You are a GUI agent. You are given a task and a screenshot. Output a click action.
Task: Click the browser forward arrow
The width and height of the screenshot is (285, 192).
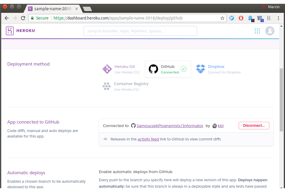(15, 18)
